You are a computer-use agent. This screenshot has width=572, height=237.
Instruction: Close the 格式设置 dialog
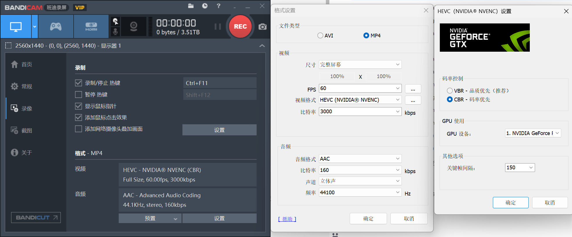click(426, 10)
